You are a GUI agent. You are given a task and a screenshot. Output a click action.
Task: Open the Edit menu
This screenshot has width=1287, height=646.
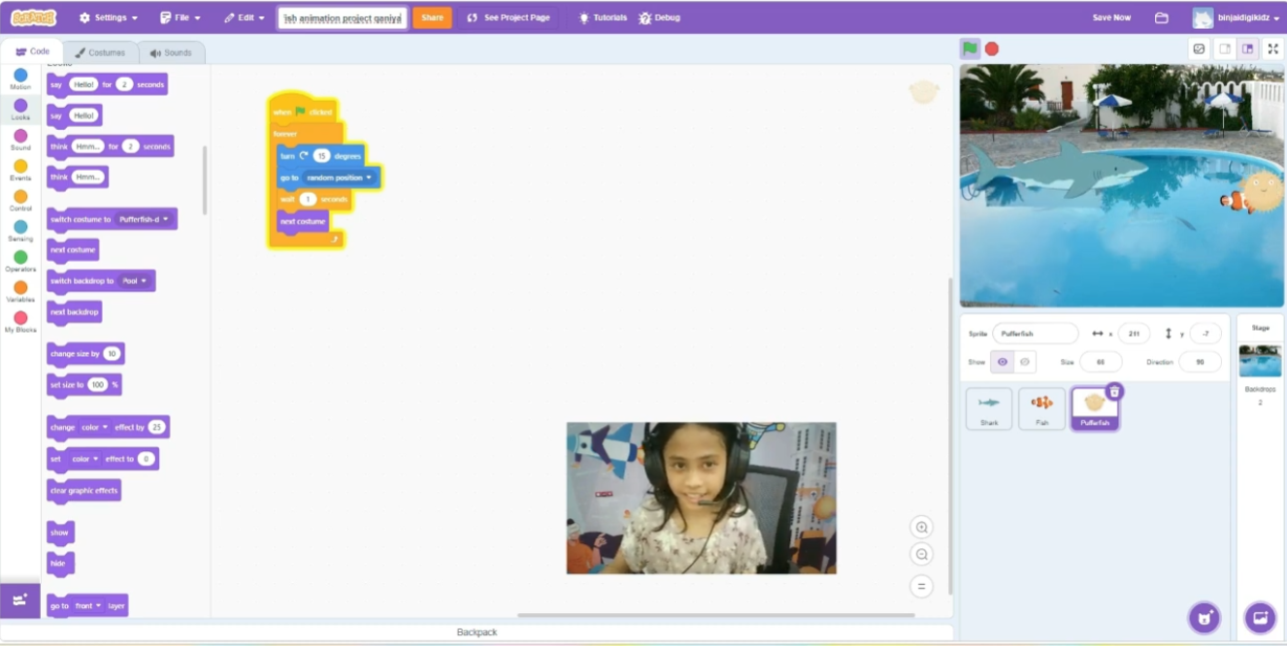[244, 17]
